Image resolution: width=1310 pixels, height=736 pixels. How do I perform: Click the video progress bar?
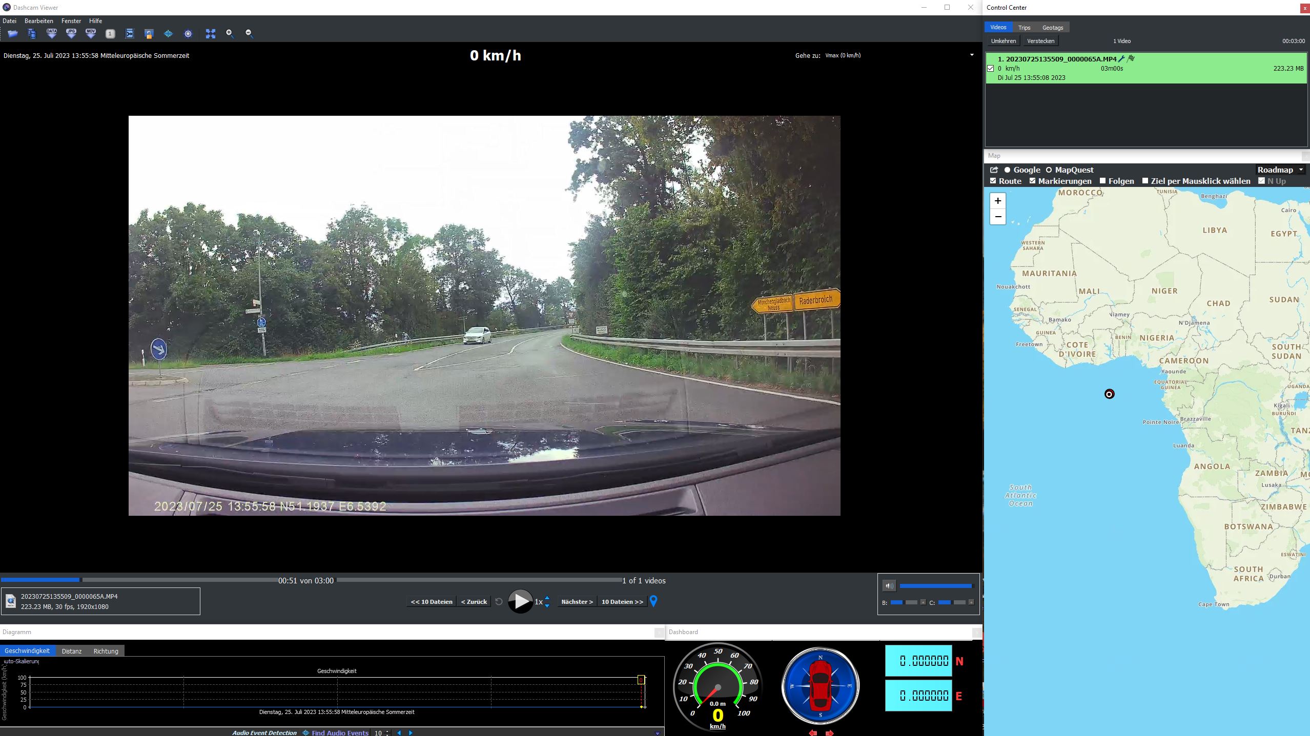179,580
